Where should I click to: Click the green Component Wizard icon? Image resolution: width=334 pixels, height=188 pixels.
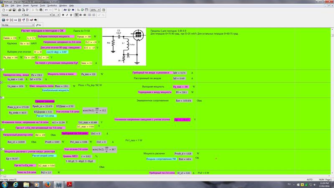tap(82, 10)
